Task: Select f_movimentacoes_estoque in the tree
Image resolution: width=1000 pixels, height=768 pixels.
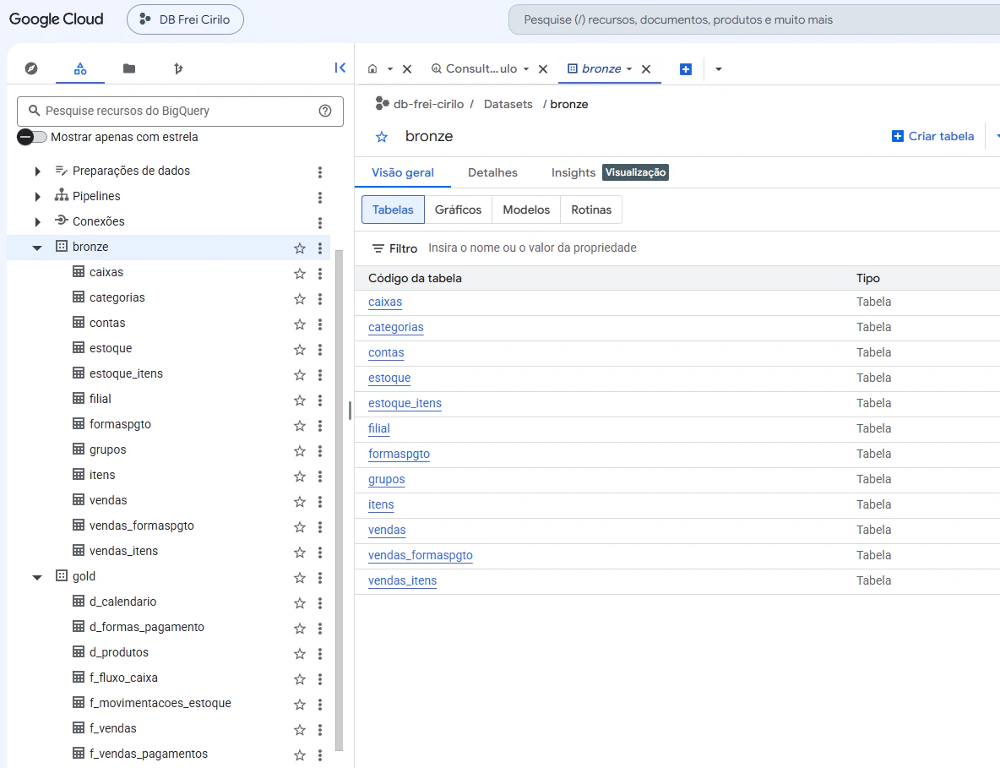Action: [160, 703]
